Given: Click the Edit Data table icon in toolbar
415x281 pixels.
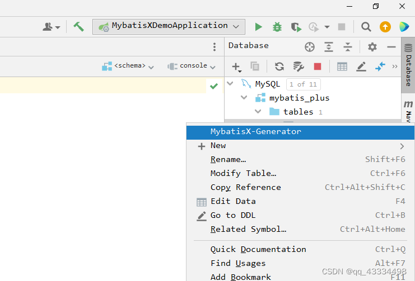Looking at the screenshot, I should [342, 66].
